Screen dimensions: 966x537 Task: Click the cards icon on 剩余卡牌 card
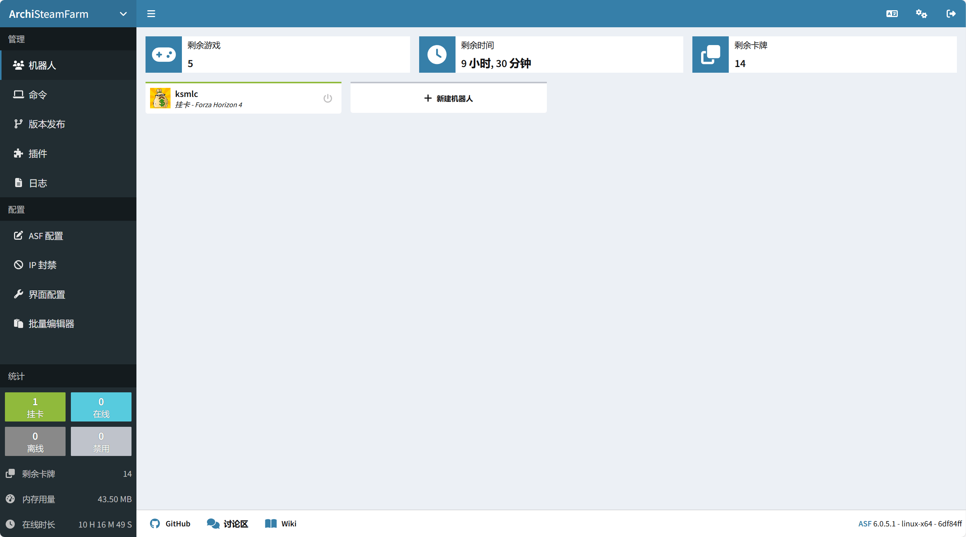tap(711, 55)
